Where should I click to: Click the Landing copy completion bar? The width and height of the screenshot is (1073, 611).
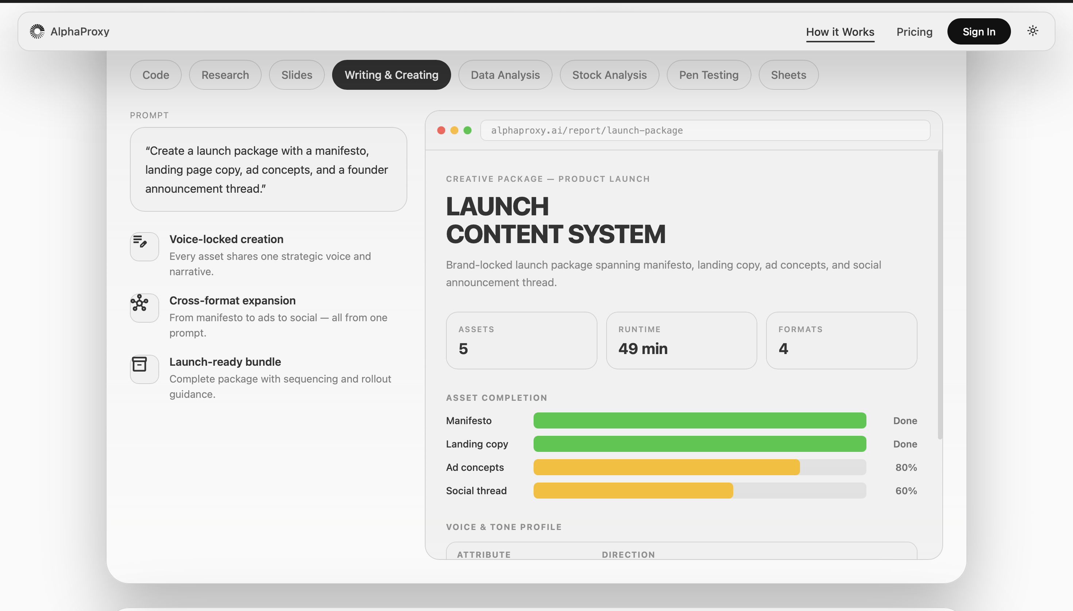[700, 444]
